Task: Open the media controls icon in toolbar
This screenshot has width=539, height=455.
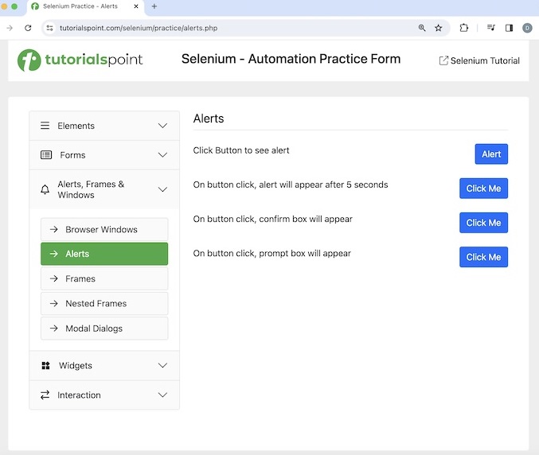Action: [x=490, y=28]
